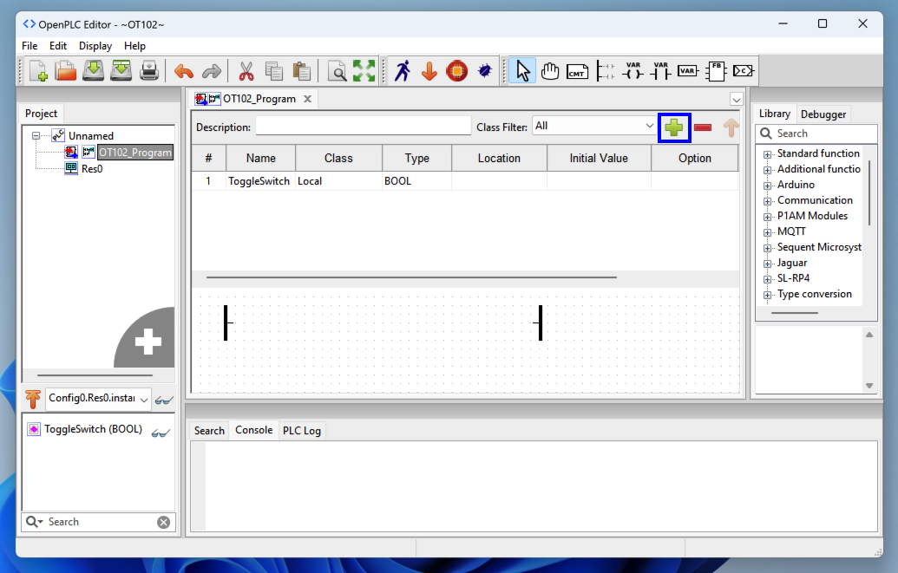
Task: Select OT102_Program in the project tree
Action: point(135,153)
